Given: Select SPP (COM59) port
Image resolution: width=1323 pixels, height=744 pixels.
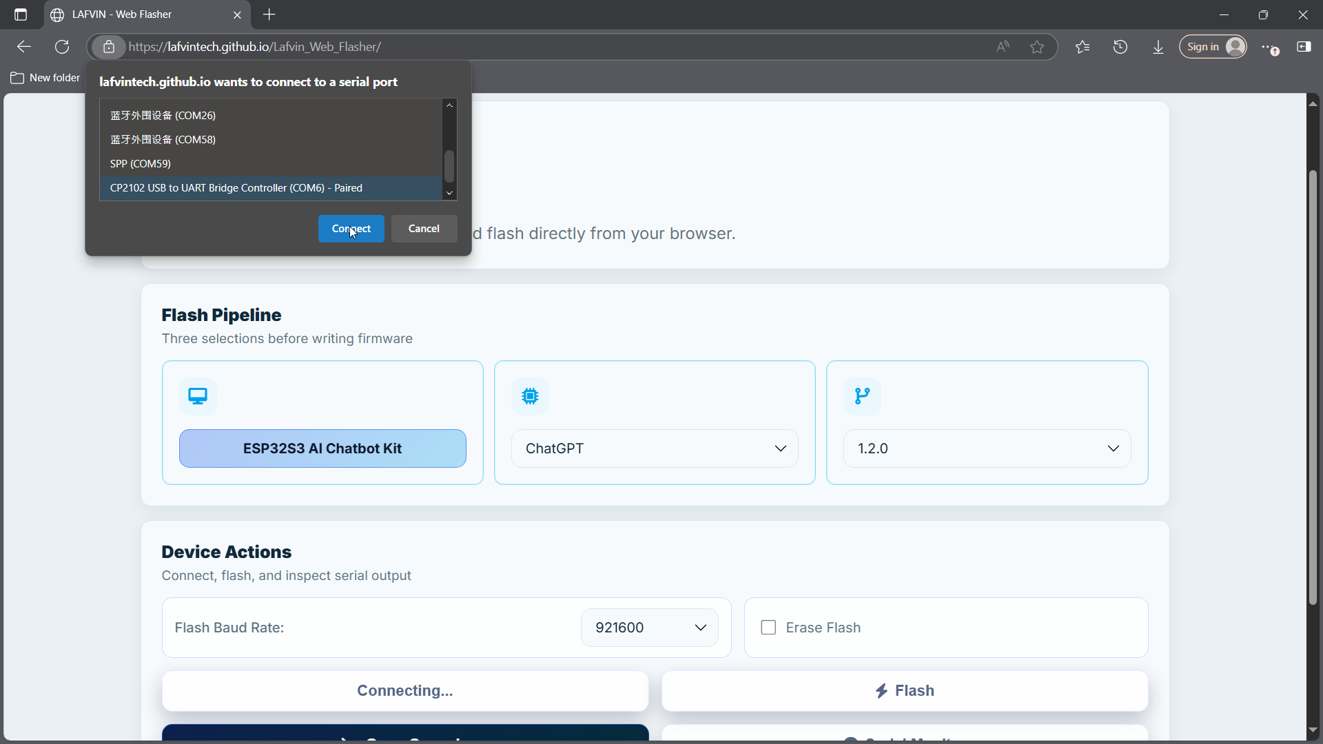Looking at the screenshot, I should pyautogui.click(x=271, y=163).
